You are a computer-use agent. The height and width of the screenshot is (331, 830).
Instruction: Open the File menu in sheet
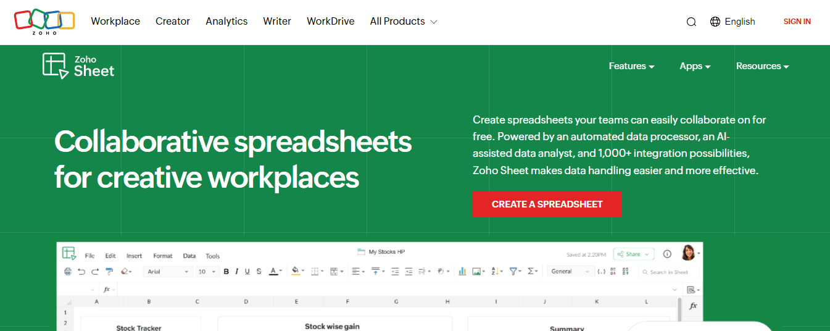[89, 256]
